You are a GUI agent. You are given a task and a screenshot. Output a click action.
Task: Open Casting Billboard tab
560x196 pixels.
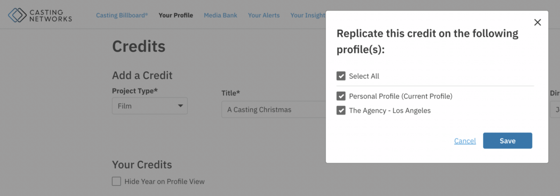(x=122, y=15)
